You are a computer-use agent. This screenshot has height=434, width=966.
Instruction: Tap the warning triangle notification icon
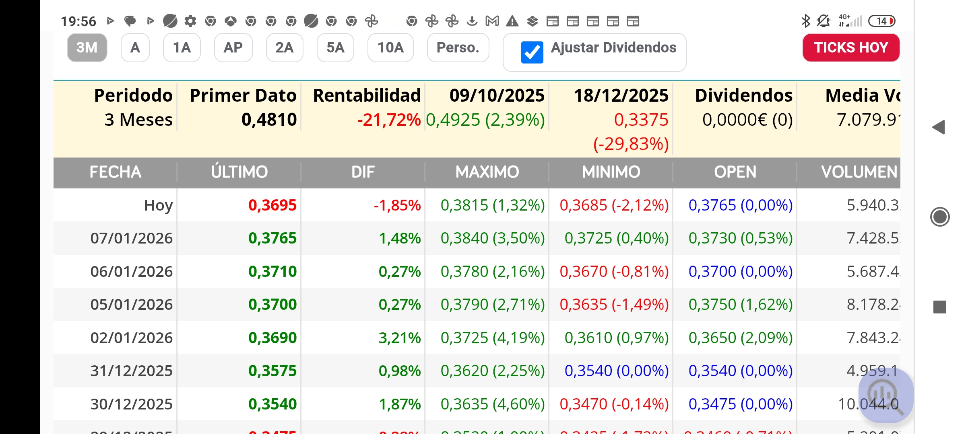[x=512, y=21]
